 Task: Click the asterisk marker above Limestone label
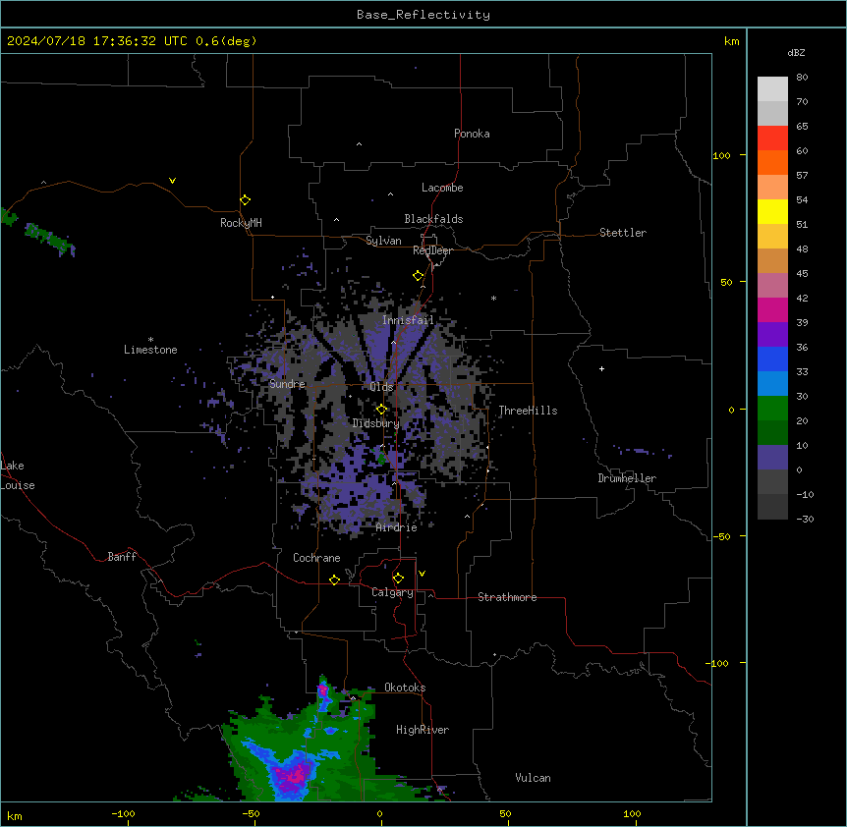(x=150, y=339)
